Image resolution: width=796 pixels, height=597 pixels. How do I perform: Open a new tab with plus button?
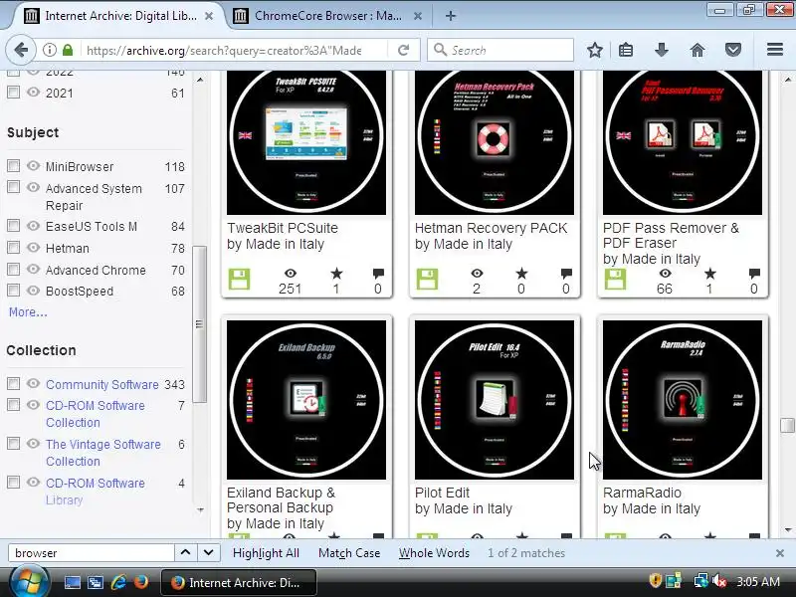451,16
